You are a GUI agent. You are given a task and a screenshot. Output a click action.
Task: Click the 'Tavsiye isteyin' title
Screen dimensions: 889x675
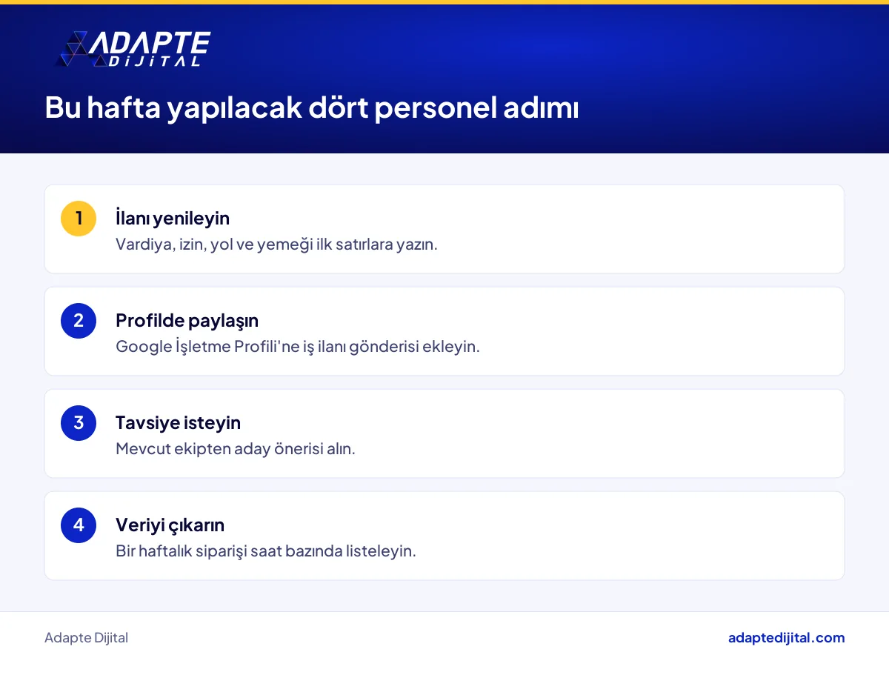(178, 422)
